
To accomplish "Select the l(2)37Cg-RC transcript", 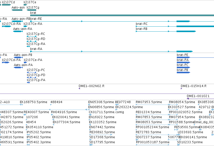I will click(x=31, y=36).
